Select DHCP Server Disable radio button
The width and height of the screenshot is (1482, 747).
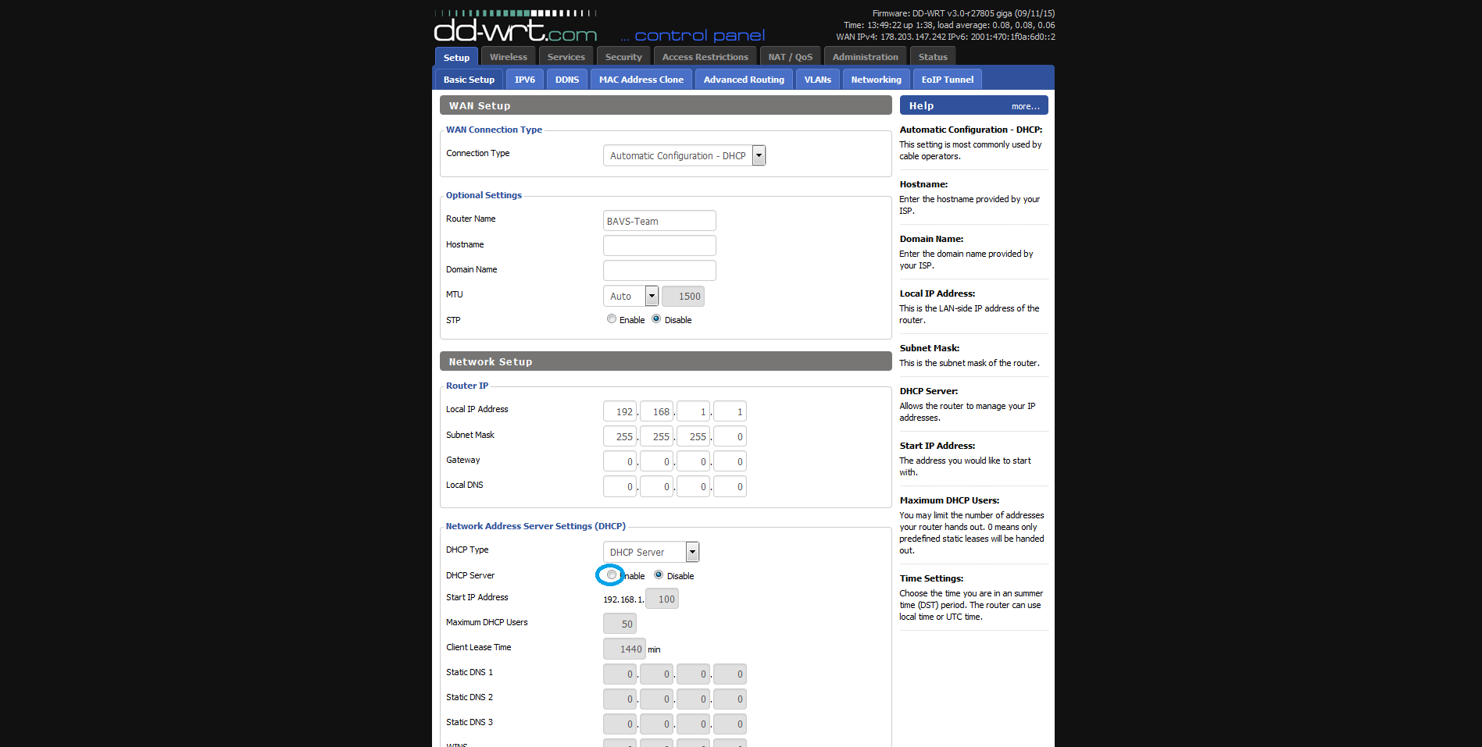[659, 574]
